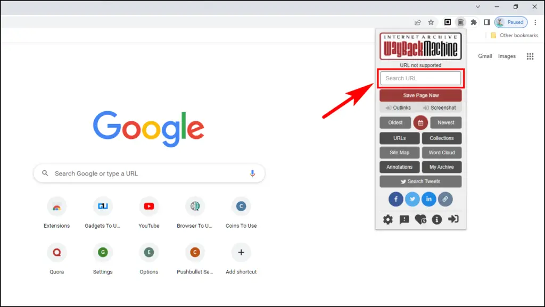Open the Browser To Use shortcut
Viewport: 545px width, 307px height.
tap(195, 212)
